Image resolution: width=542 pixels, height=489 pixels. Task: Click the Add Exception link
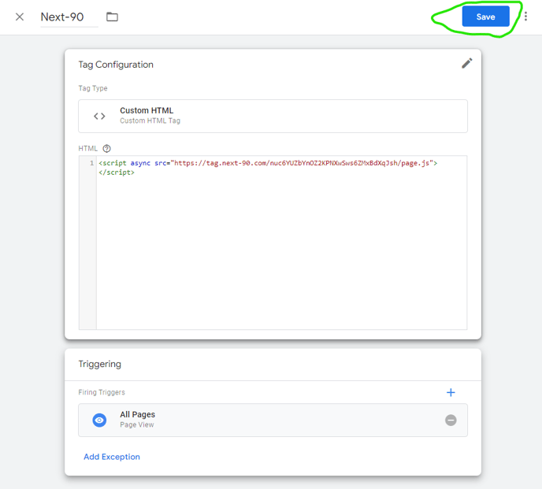click(x=112, y=457)
